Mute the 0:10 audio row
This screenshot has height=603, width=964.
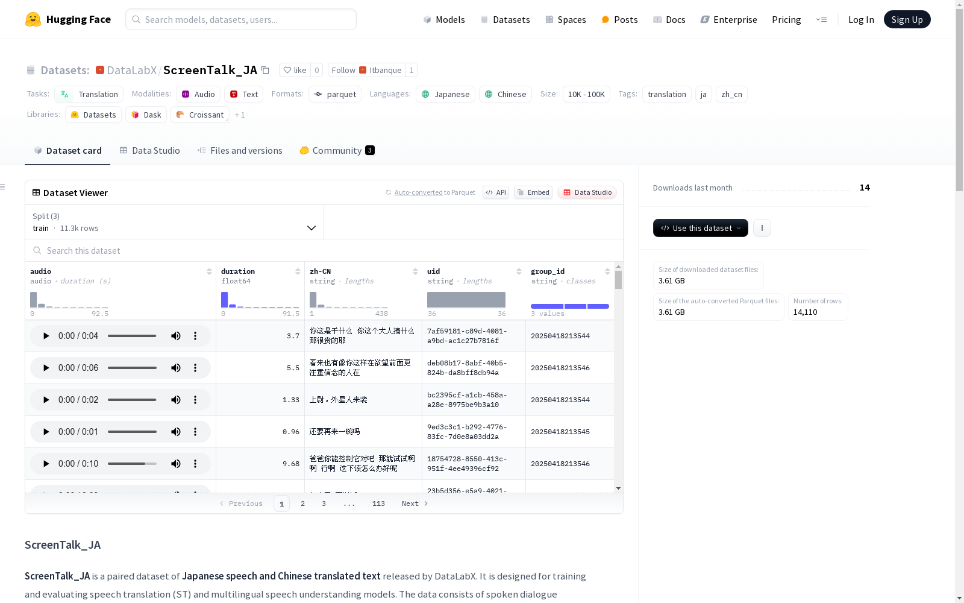176,464
